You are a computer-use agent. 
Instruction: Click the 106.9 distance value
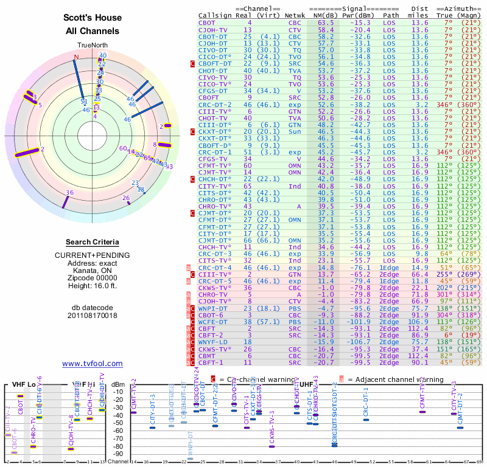point(418,322)
